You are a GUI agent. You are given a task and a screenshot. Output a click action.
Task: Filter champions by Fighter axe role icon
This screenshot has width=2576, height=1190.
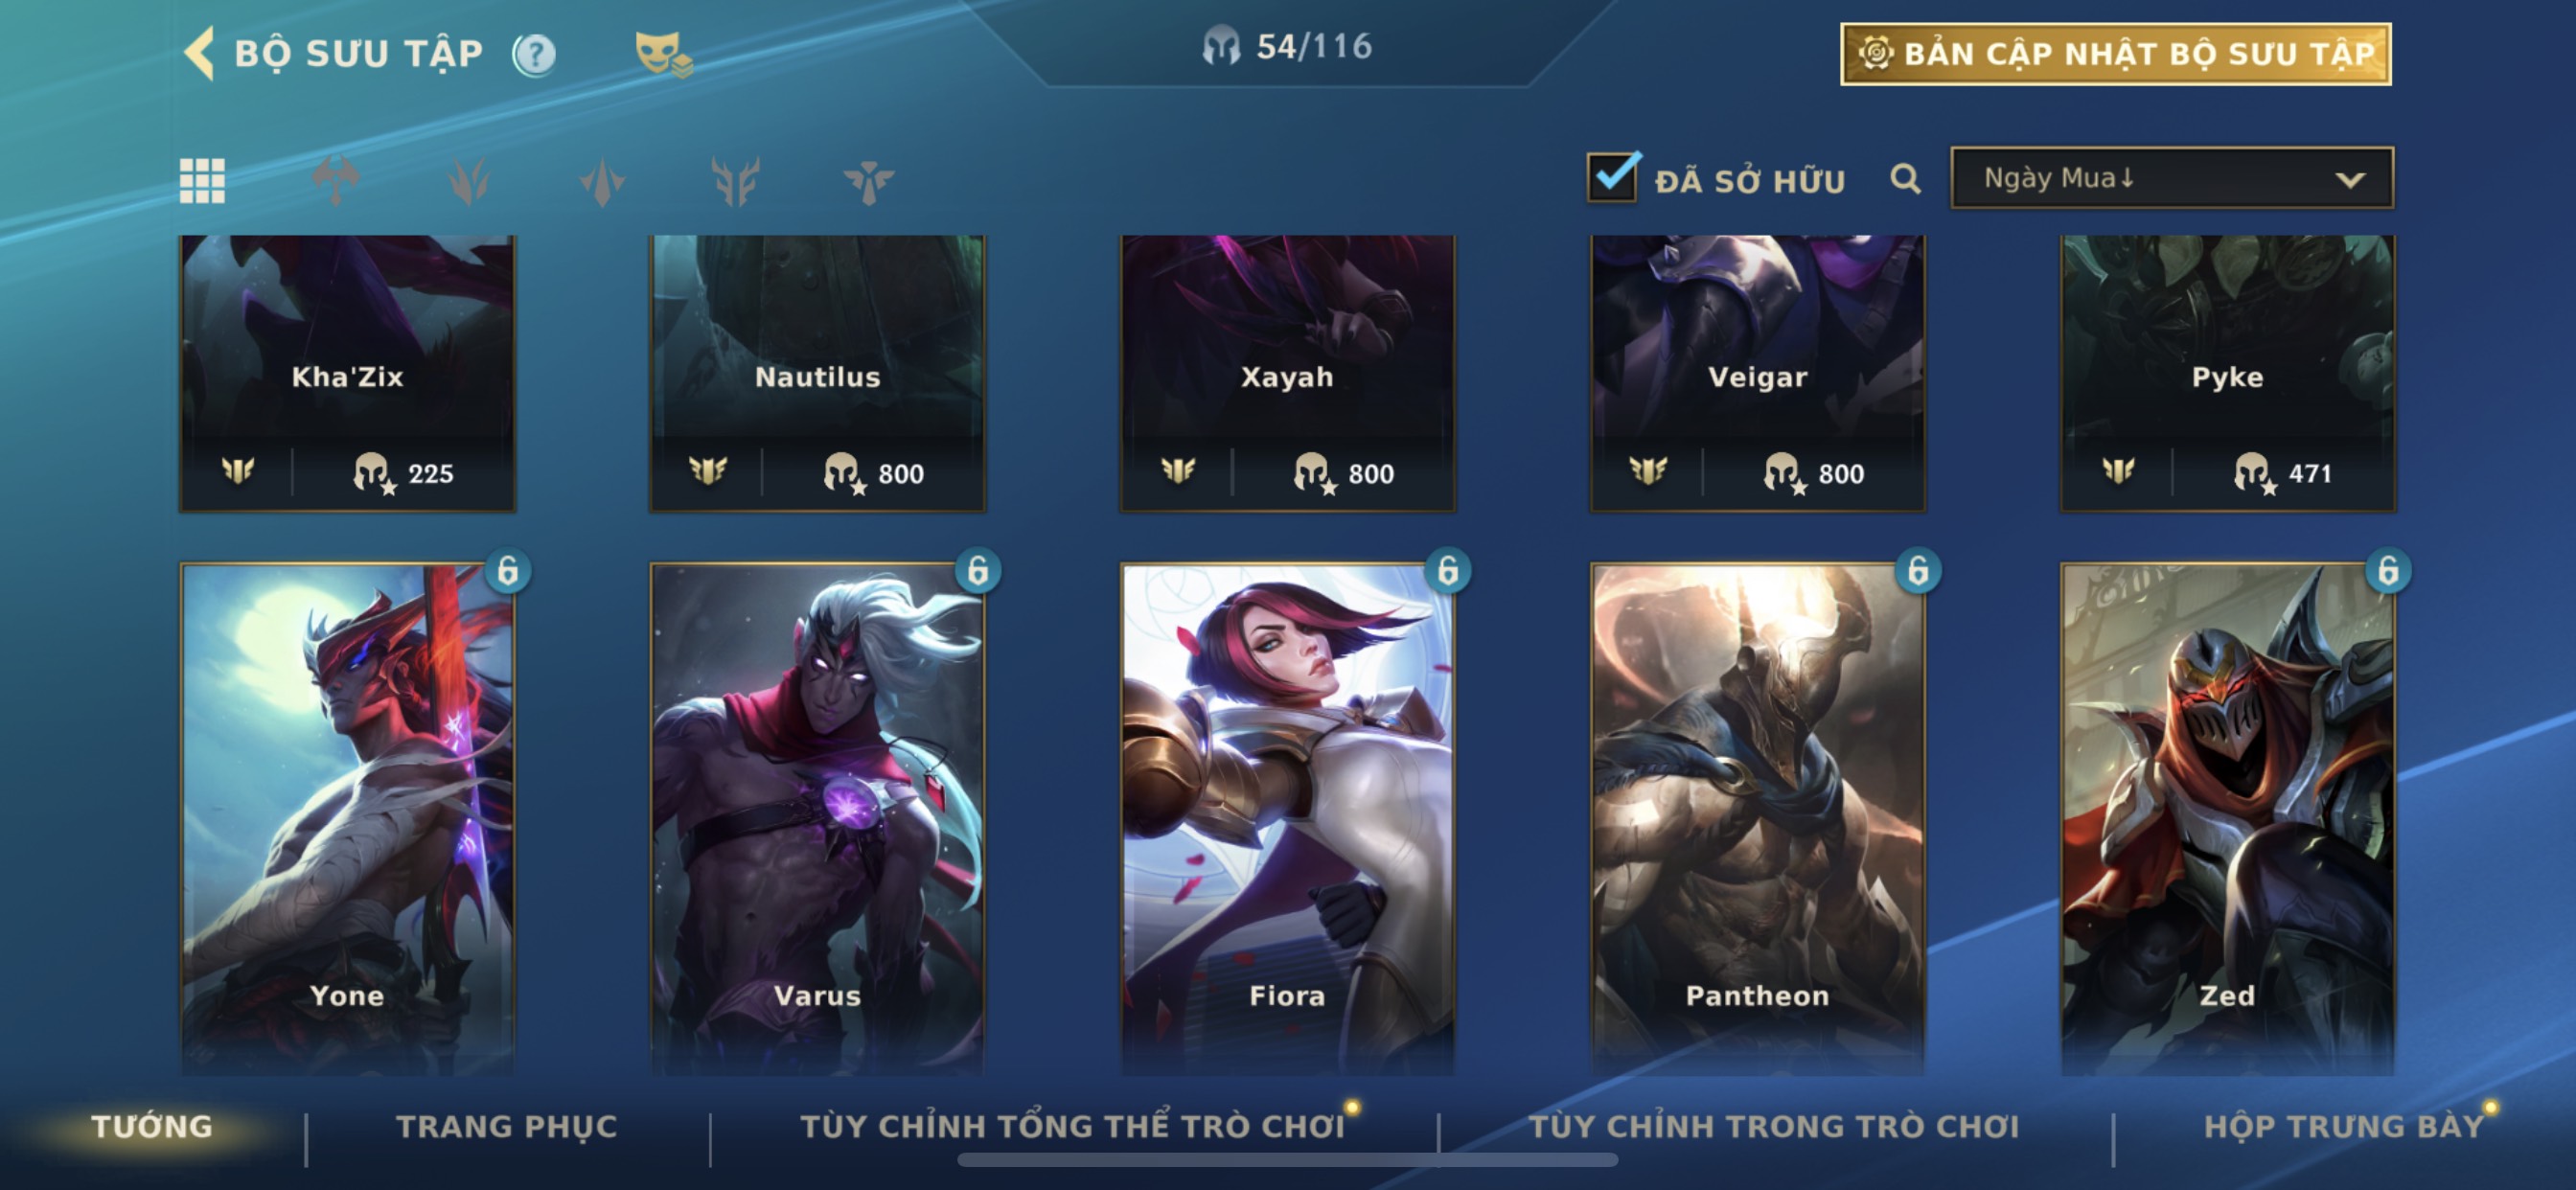336,180
